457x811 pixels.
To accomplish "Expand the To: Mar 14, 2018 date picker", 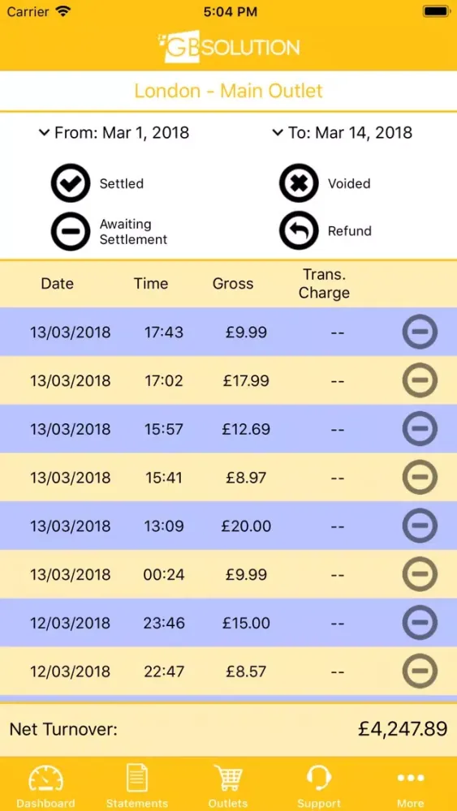I will click(x=342, y=133).
